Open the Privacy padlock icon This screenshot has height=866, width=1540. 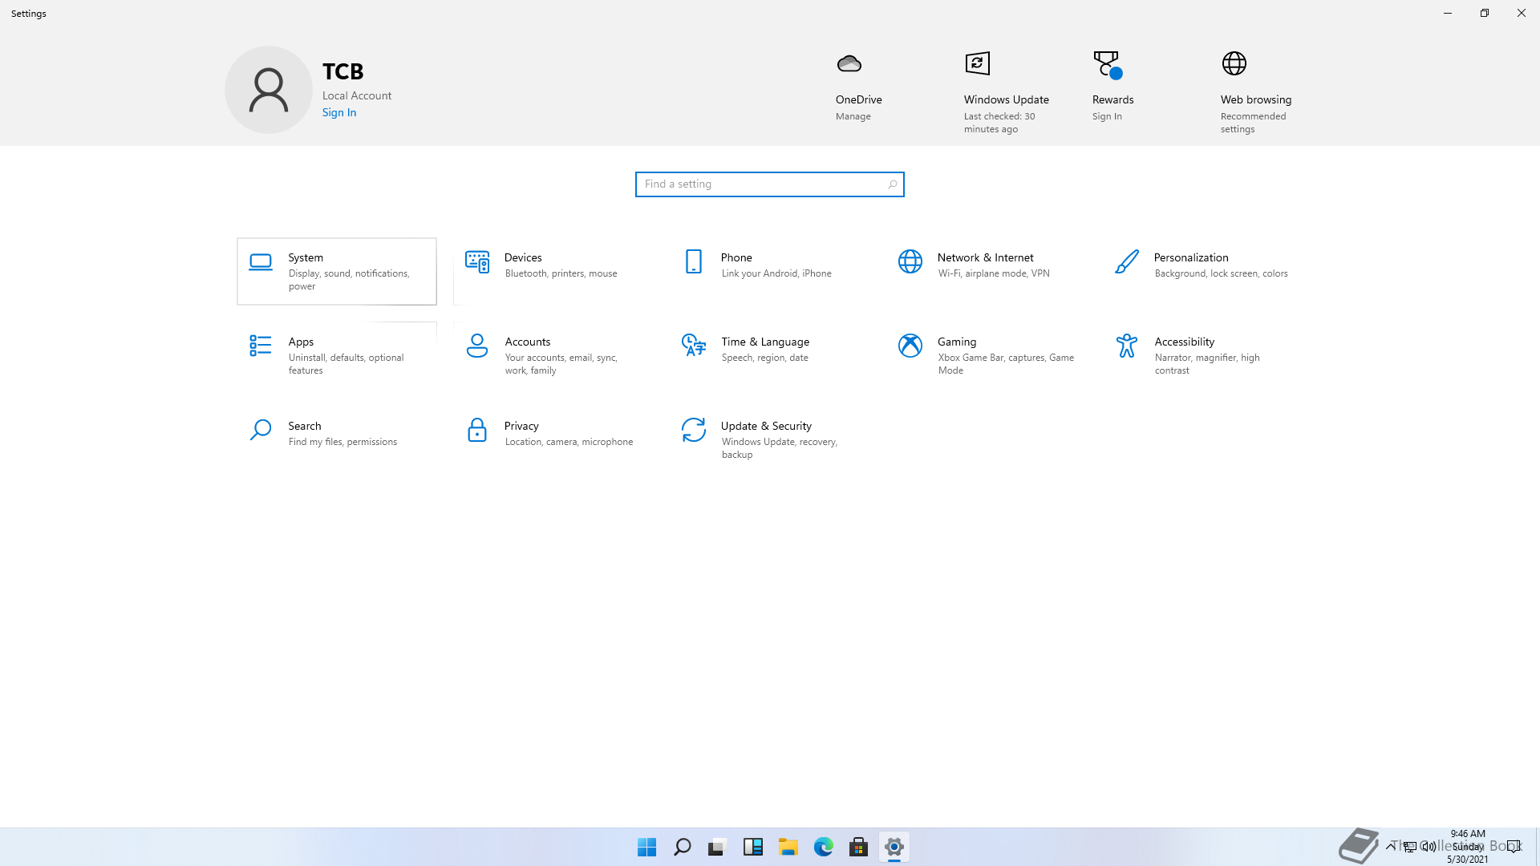pos(476,430)
